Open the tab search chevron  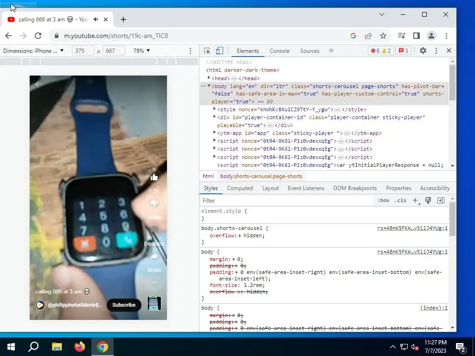pos(382,14)
